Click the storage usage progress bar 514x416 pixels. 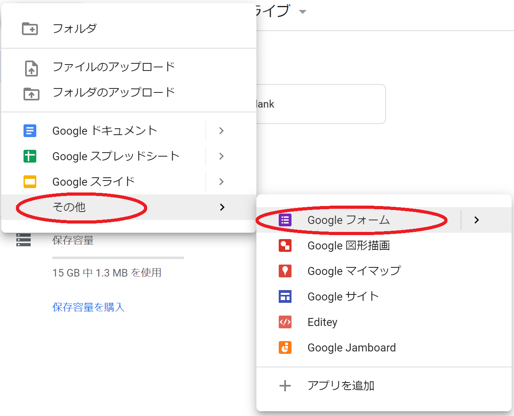coord(118,258)
